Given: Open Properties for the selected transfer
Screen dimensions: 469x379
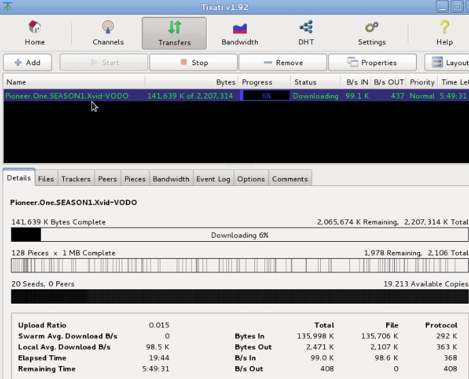Looking at the screenshot, I should click(x=372, y=62).
